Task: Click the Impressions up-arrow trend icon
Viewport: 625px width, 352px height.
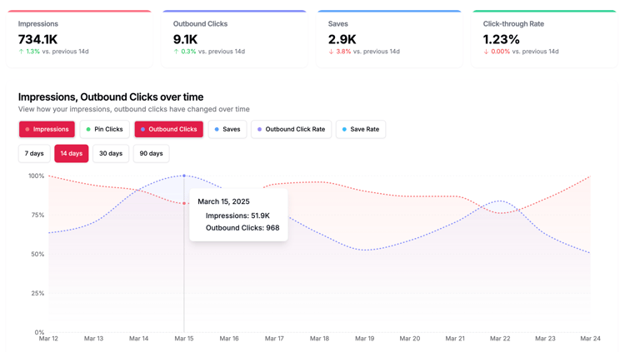Action: [22, 52]
